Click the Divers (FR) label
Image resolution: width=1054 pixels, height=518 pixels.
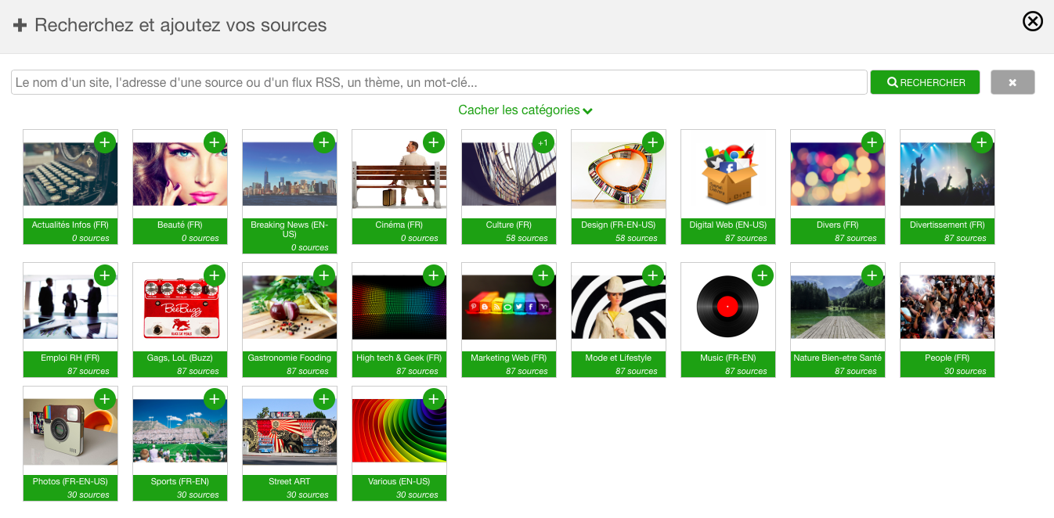838,225
